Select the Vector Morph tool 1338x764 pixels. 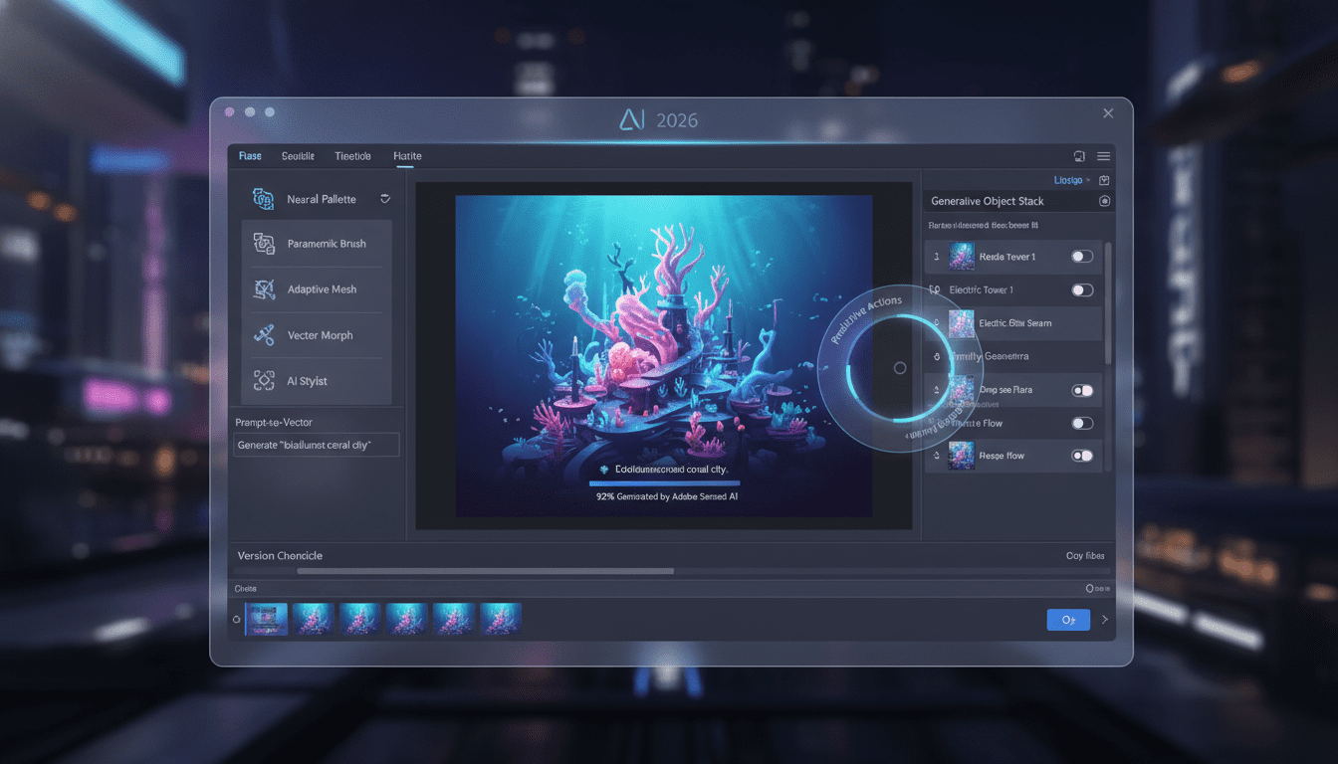(x=316, y=335)
